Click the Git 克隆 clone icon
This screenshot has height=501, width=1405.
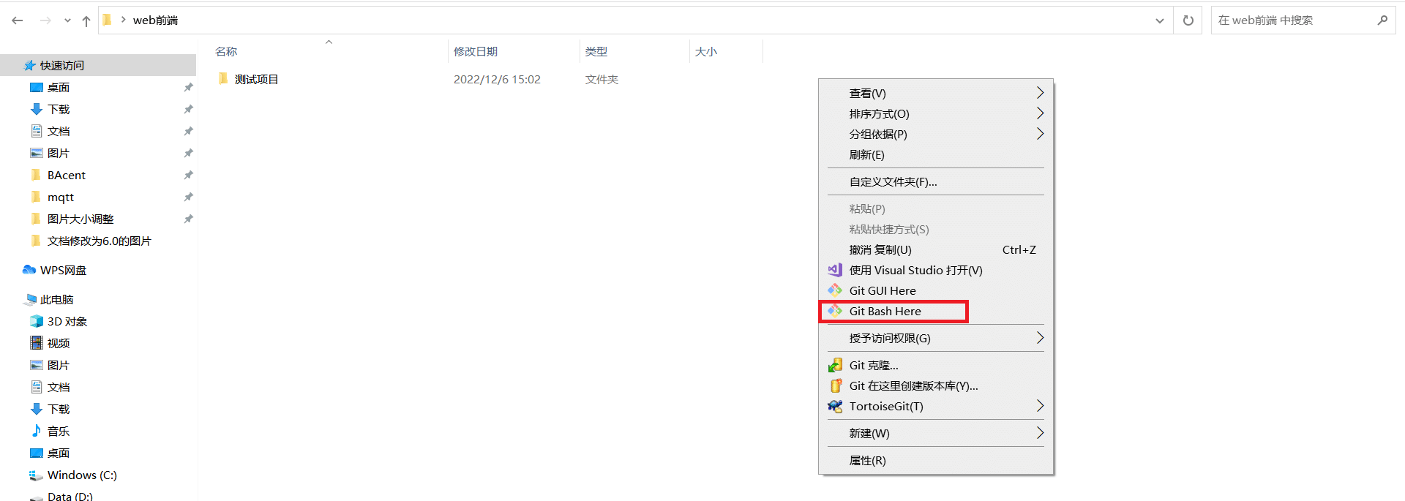(835, 365)
